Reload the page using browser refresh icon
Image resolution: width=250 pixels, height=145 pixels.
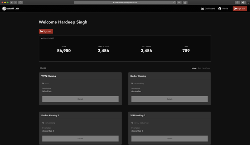click(174, 3)
